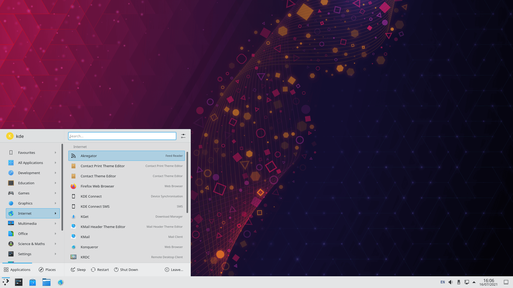Open Dolphin file manager in taskbar
This screenshot has width=513, height=288.
[x=46, y=282]
